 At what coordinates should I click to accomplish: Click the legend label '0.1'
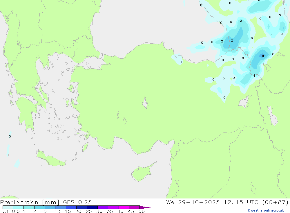pyautogui.click(x=5, y=211)
